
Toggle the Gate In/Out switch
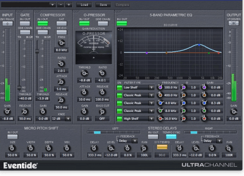point(25,23)
